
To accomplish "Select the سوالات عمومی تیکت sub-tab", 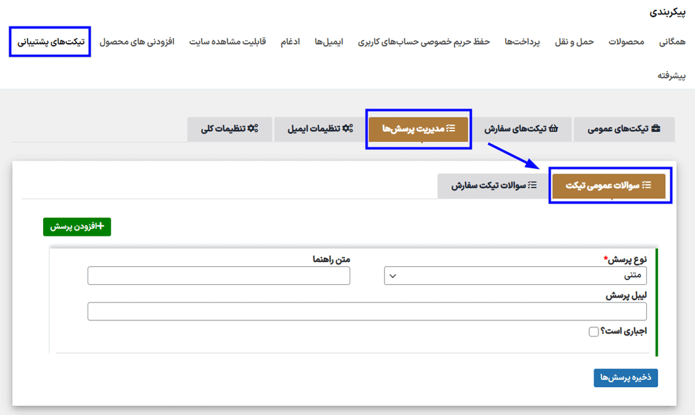I will [609, 186].
